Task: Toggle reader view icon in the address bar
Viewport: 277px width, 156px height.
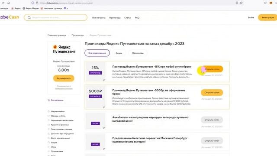Action: click(237, 3)
